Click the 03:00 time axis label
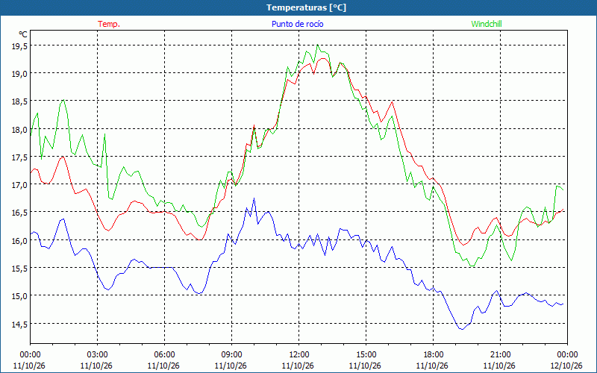This screenshot has height=373, width=597. 98,355
